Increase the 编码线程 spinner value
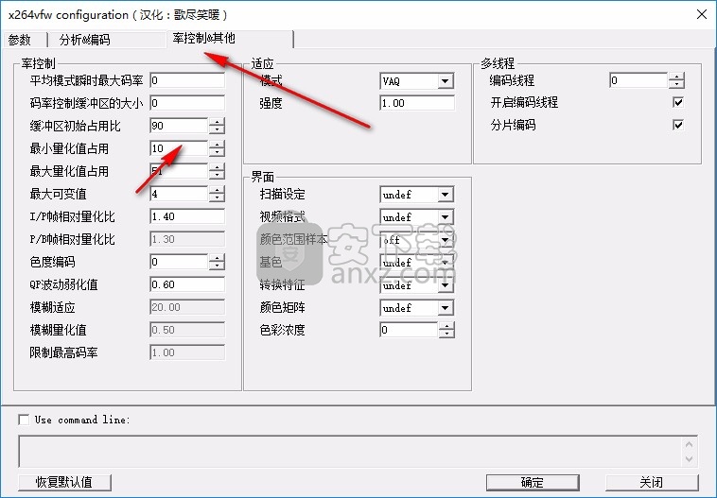This screenshot has height=498, width=717. 676,77
